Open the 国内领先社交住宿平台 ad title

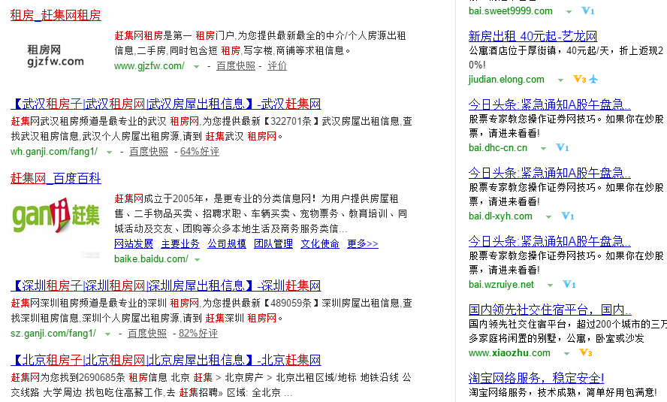550,310
